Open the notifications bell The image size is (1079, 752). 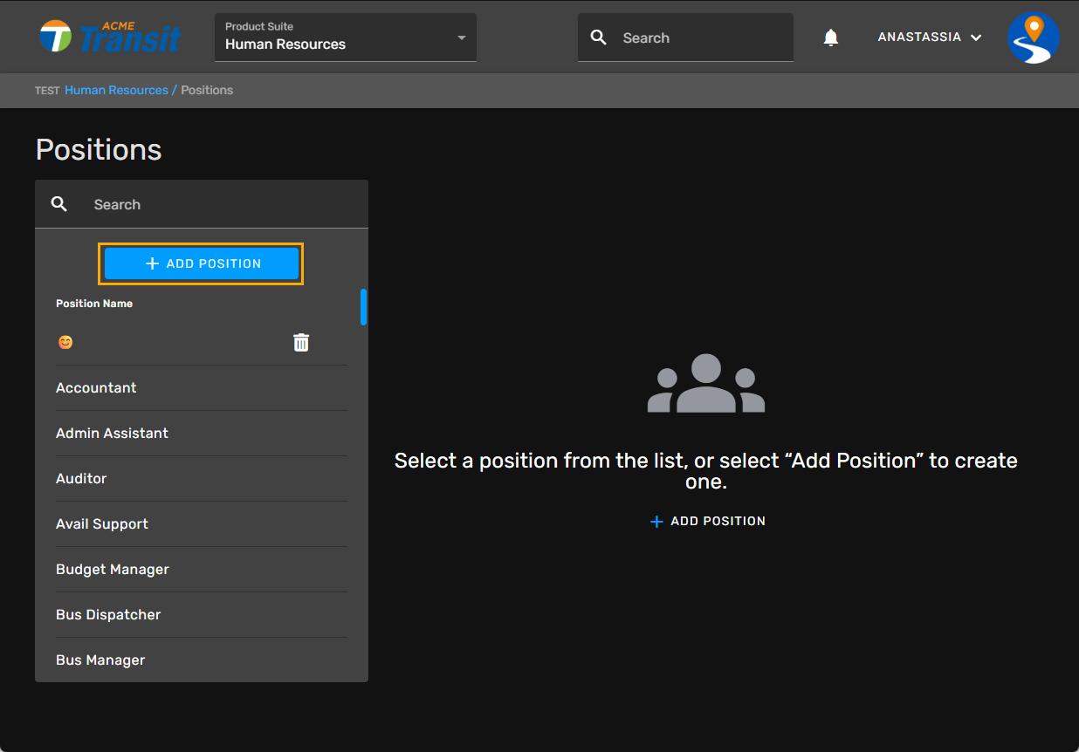[831, 38]
